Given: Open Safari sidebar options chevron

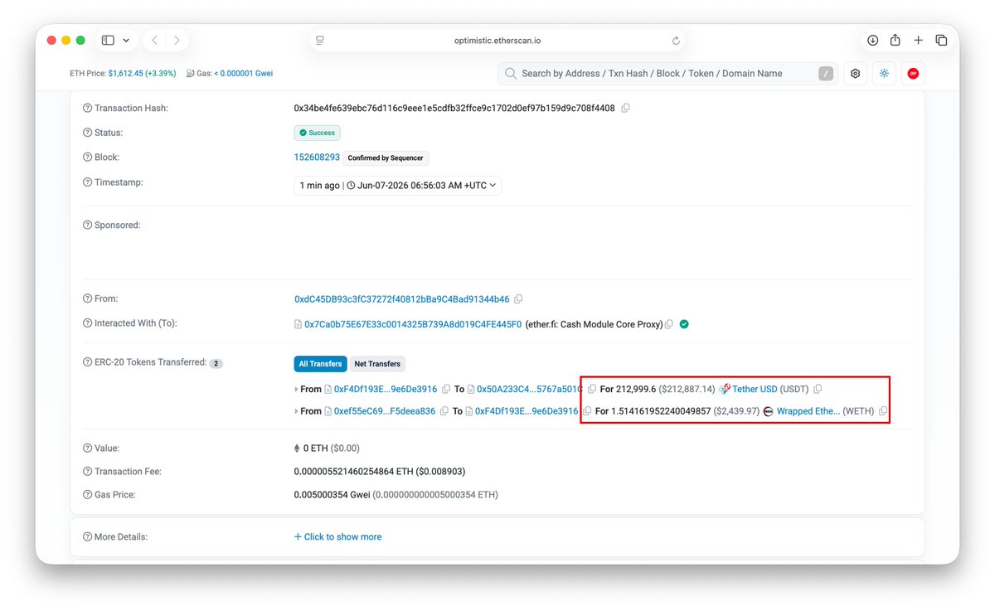Looking at the screenshot, I should pyautogui.click(x=126, y=40).
